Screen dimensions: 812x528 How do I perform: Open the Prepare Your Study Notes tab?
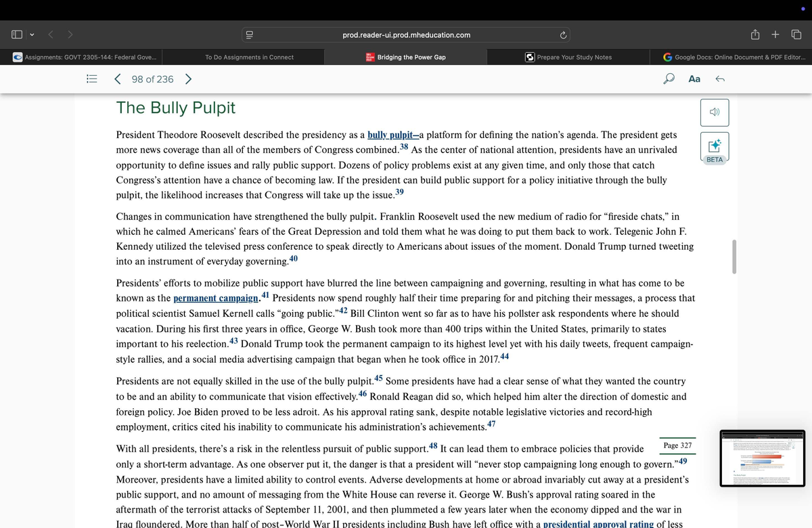[568, 57]
